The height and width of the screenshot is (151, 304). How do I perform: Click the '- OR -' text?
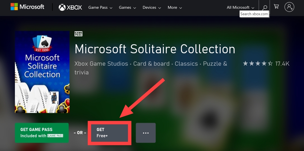[x=80, y=133]
